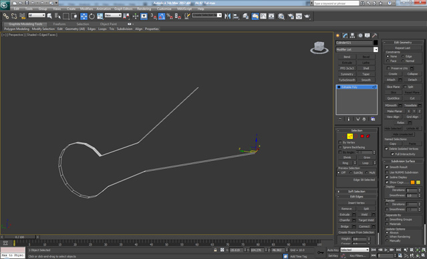
Task: Toggle the Angle Snap icon
Action: coord(162,16)
